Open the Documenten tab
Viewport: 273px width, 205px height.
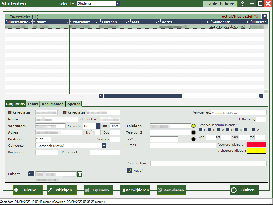pyautogui.click(x=53, y=104)
